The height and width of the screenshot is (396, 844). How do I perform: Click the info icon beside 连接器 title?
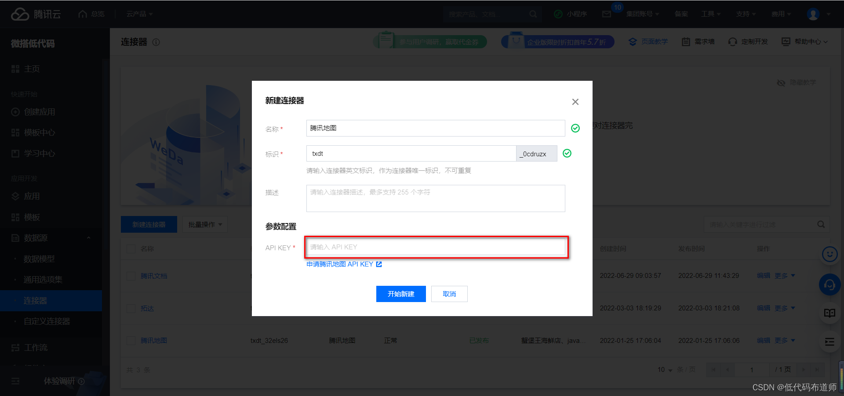[x=156, y=42]
